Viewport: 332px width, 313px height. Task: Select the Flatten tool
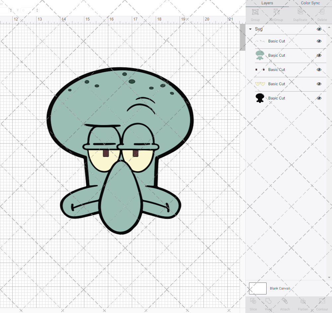click(303, 301)
